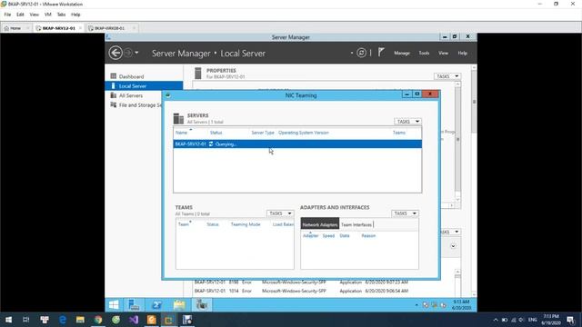Viewport: 582px width, 327px height.
Task: Open the guest Windows Start button
Action: 114,305
